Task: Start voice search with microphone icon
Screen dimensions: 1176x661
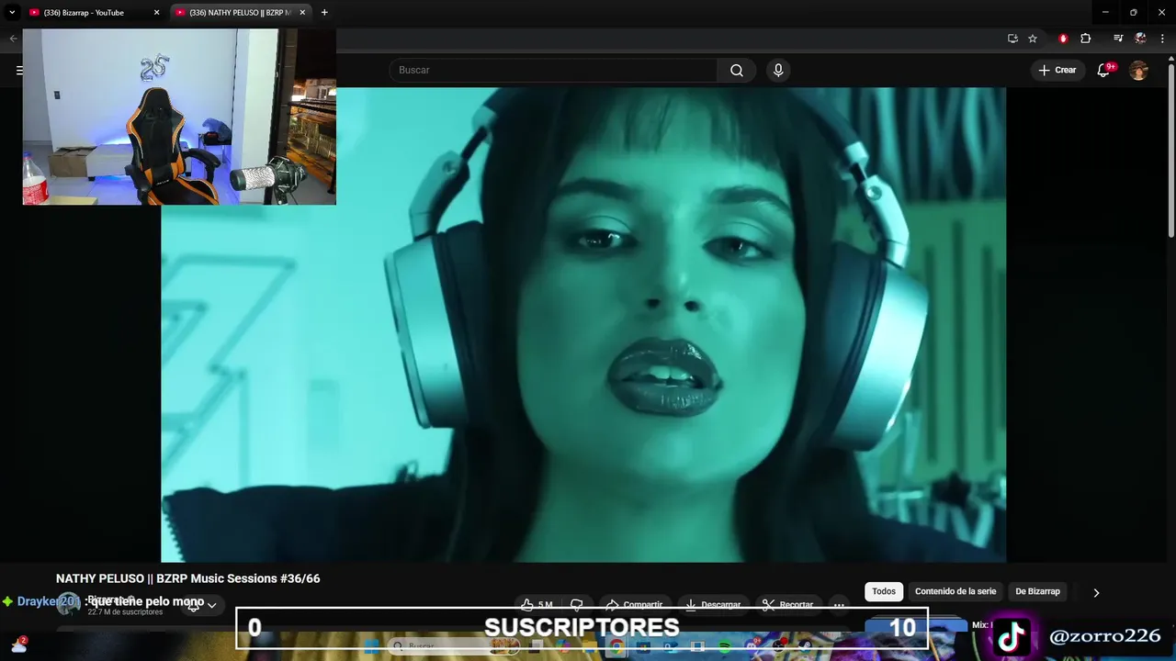Action: [x=778, y=70]
